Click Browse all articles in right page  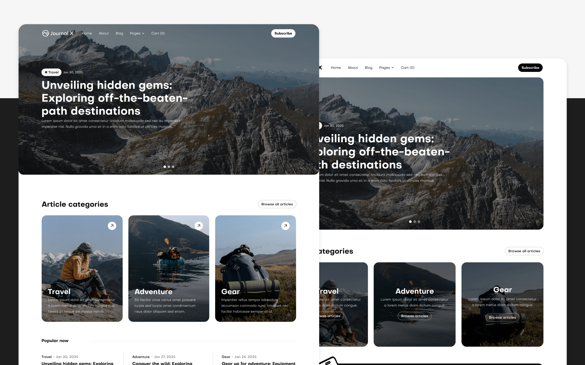[524, 251]
